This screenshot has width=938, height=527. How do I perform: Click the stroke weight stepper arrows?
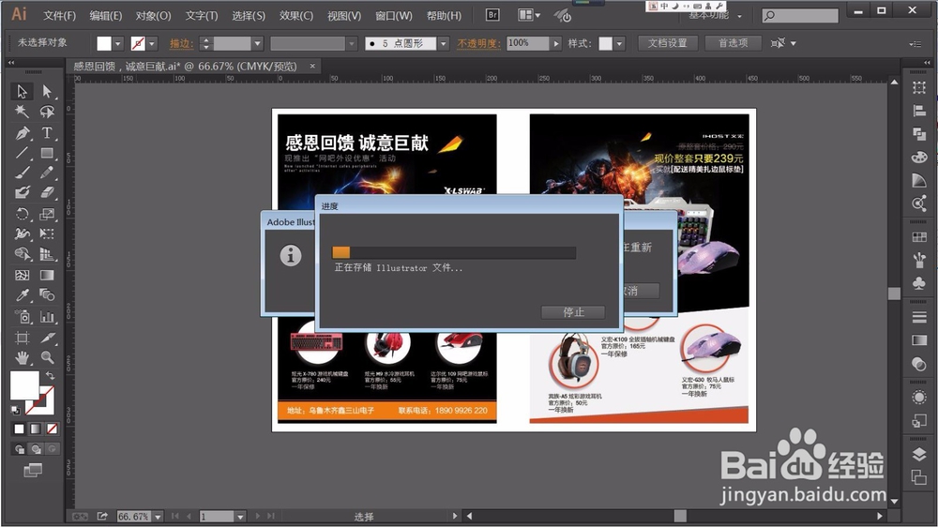point(205,44)
